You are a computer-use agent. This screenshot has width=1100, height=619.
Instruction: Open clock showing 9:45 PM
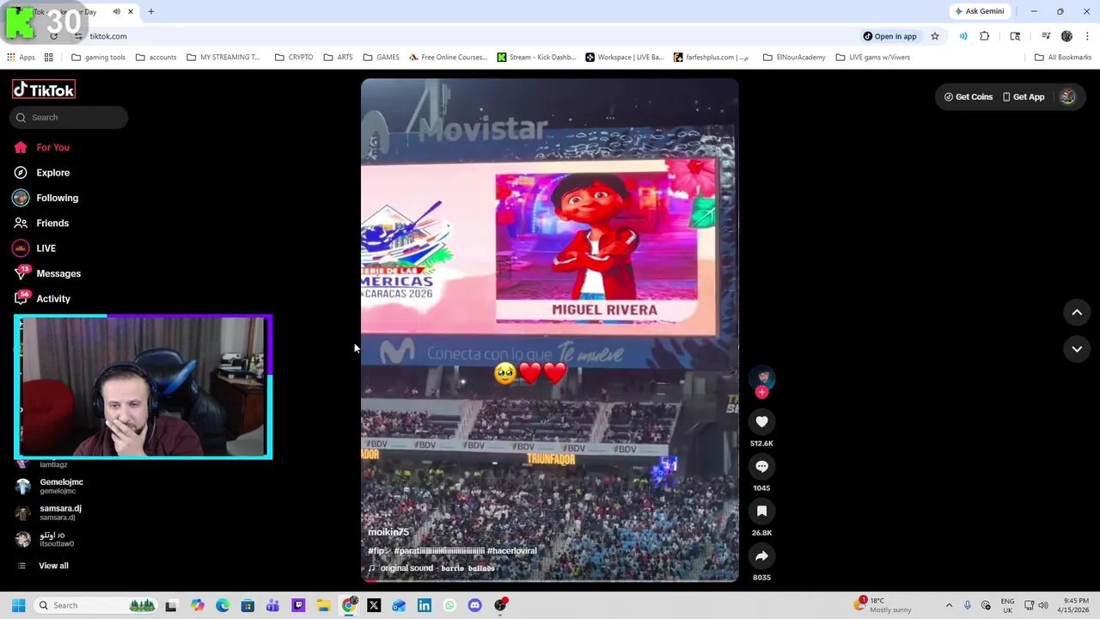point(1076,605)
